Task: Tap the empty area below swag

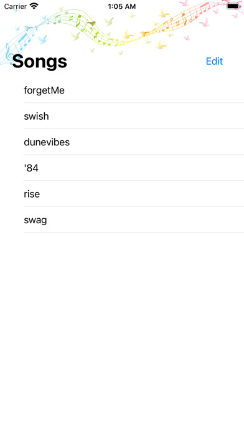Action: point(122,332)
